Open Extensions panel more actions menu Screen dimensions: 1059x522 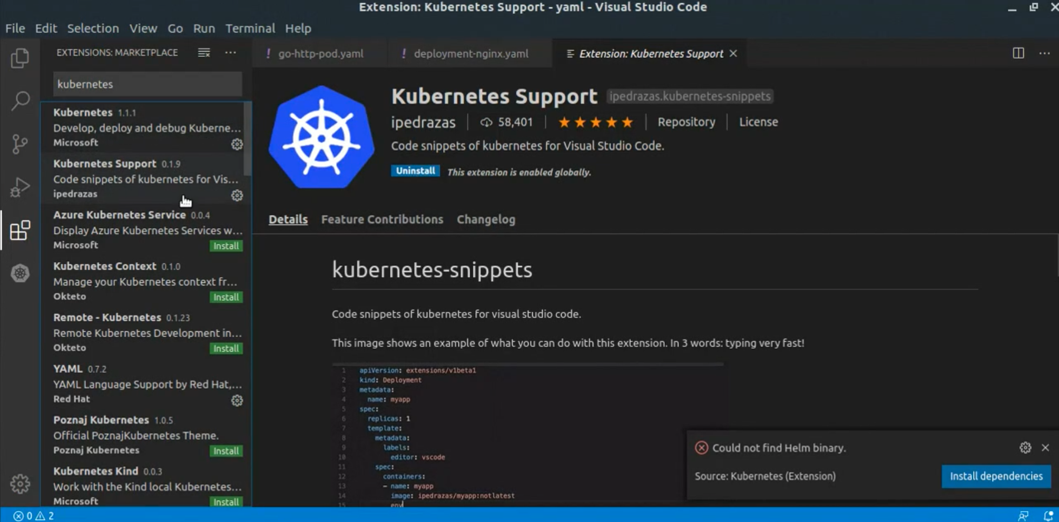pos(231,53)
